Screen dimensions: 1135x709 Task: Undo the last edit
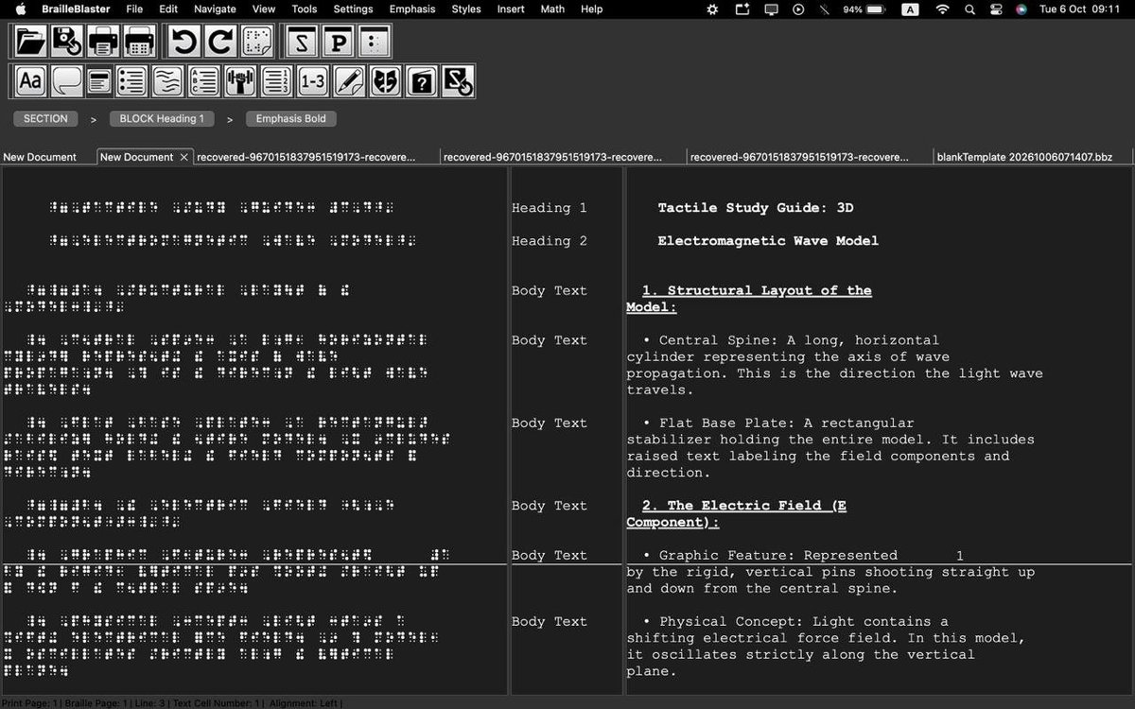point(184,42)
